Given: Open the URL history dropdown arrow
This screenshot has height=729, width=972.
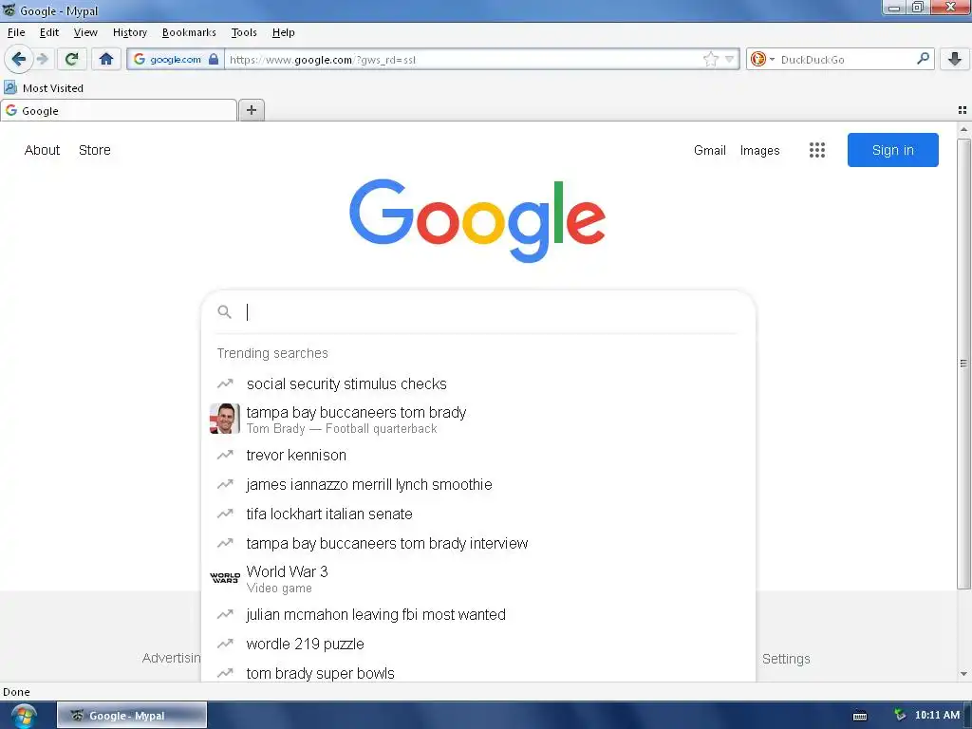Looking at the screenshot, I should coord(730,60).
